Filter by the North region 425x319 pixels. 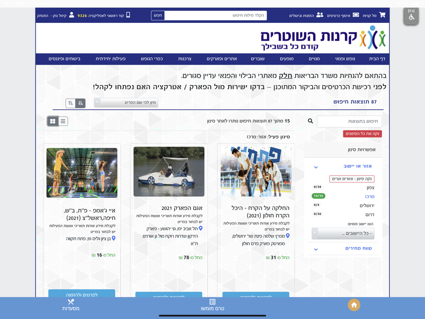point(371,188)
